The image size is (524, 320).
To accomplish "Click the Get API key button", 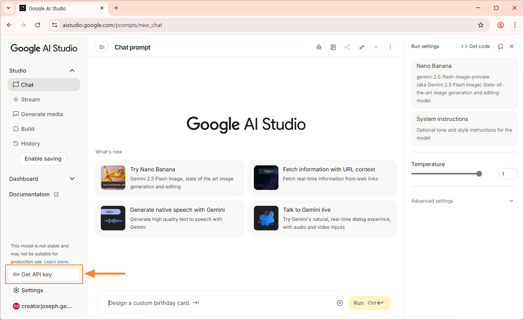I will coord(44,274).
